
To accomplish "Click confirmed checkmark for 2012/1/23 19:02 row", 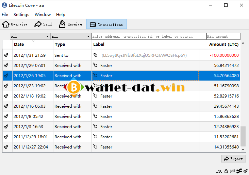I will click(x=6, y=86).
